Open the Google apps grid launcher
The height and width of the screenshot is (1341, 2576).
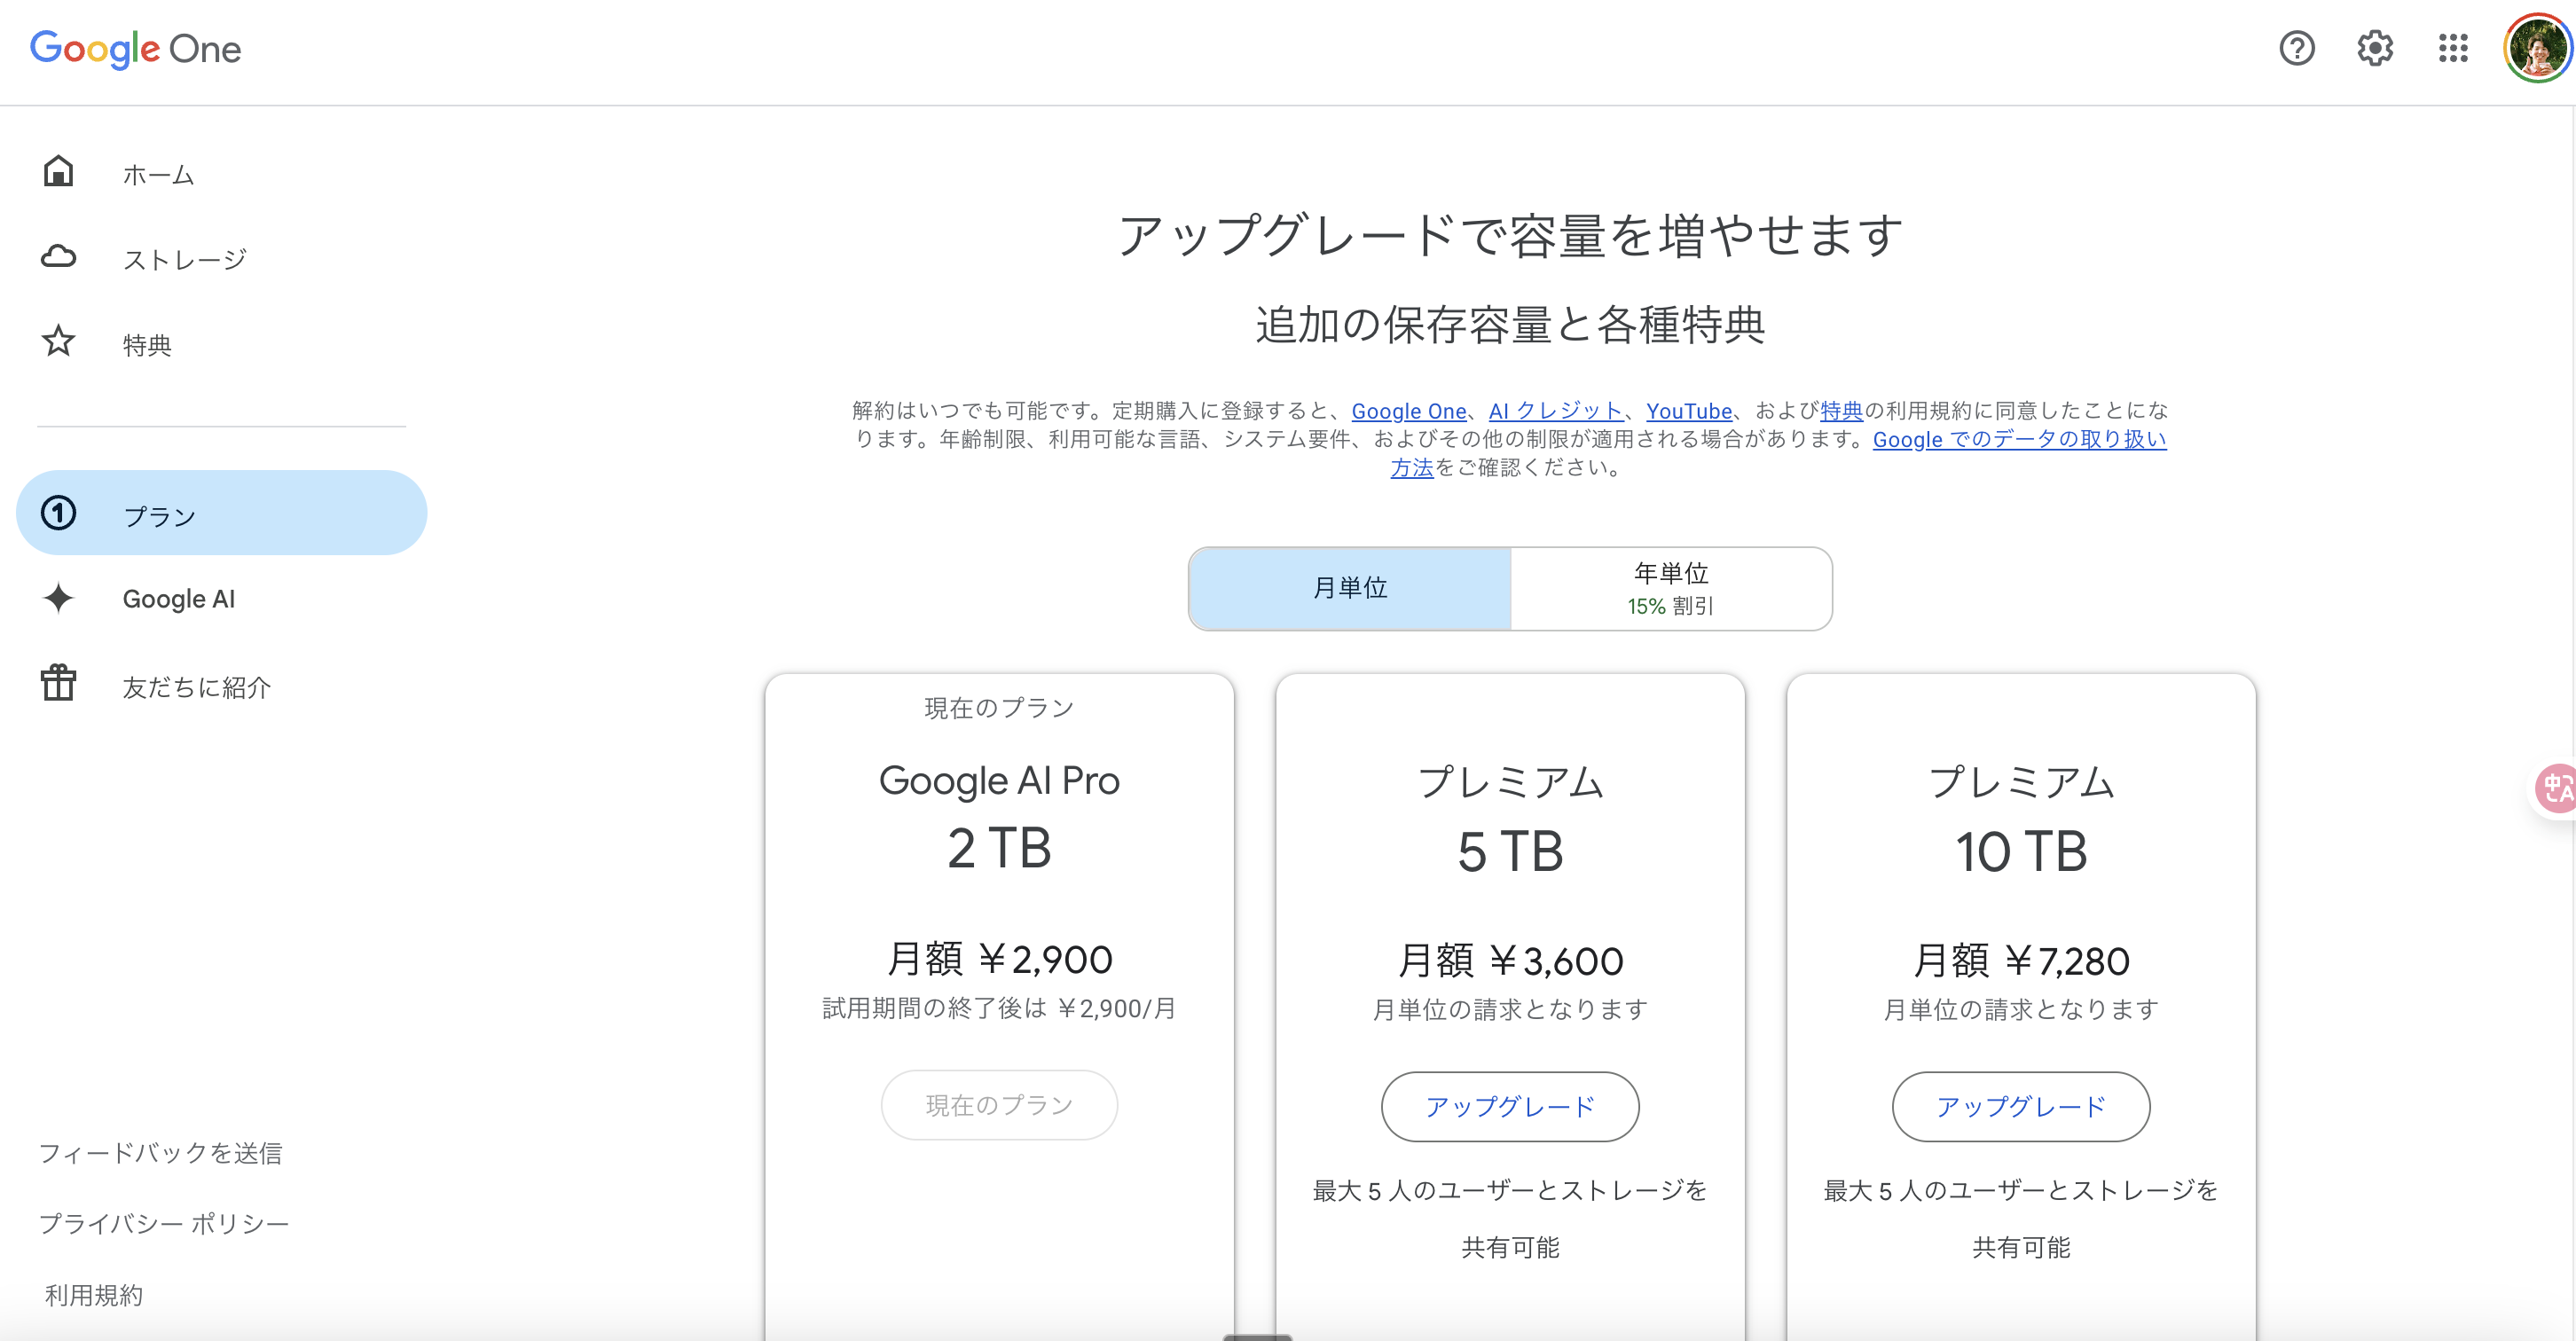click(x=2452, y=48)
